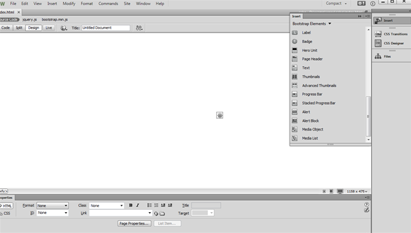
Task: Insert an Alert Block icon
Action: coord(295,121)
